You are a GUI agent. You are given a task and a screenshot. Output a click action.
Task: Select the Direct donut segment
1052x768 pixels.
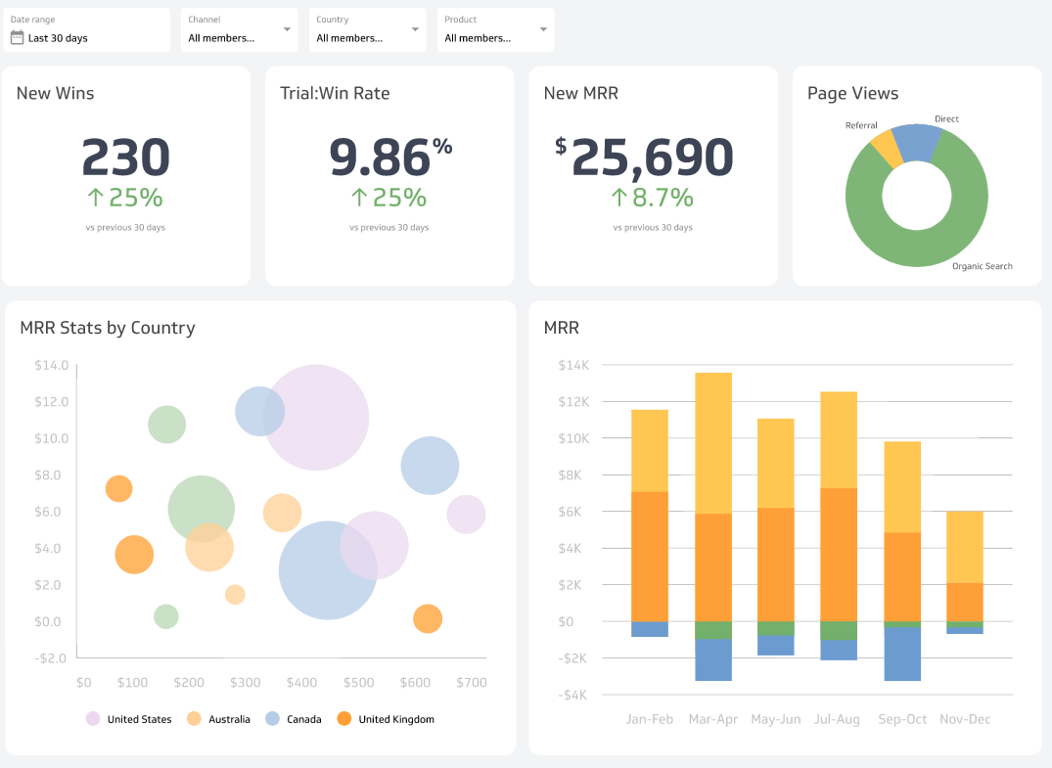917,142
